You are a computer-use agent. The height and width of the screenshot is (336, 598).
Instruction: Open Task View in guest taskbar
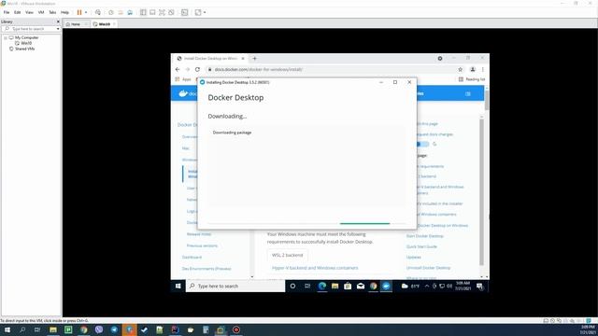point(307,287)
